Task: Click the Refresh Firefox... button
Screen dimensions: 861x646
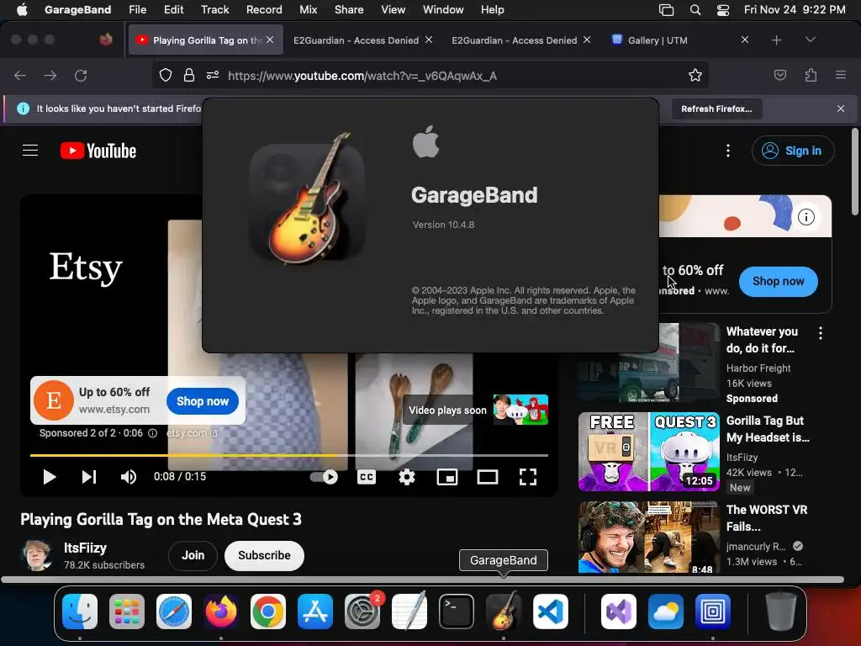Action: point(716,109)
